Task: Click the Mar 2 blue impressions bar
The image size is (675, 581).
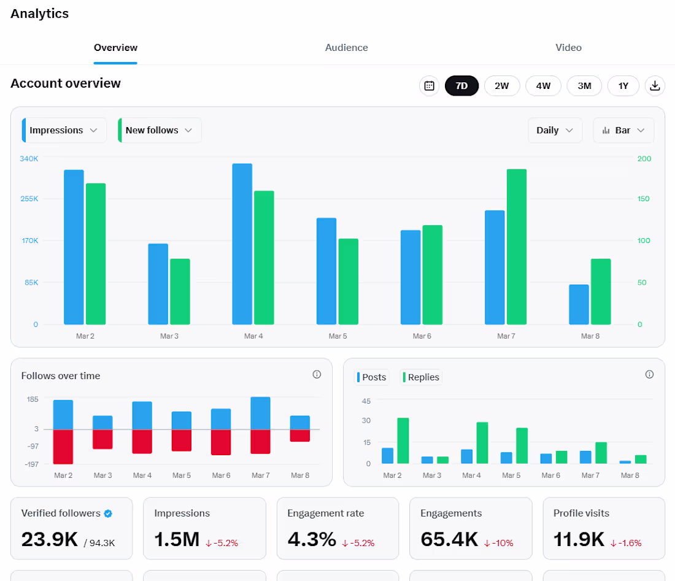Action: pos(74,247)
